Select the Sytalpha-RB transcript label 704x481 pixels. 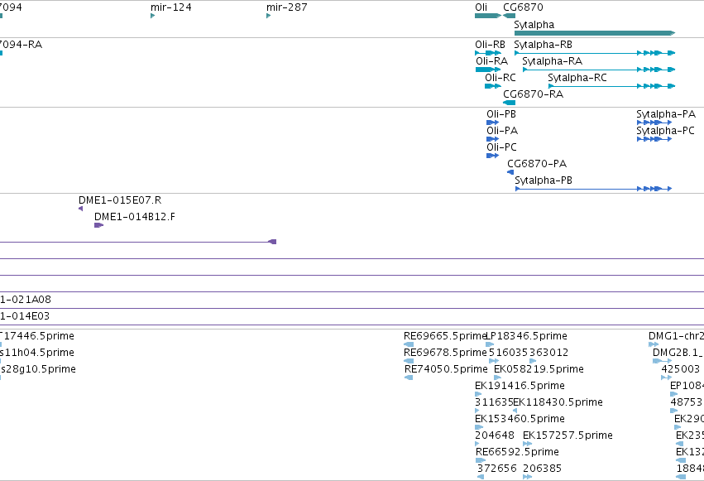(544, 45)
